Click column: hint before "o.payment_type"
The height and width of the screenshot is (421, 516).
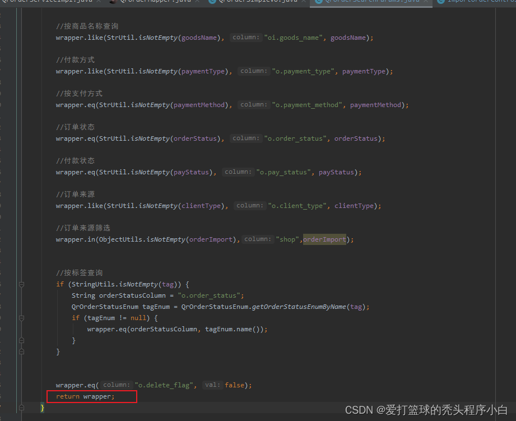click(254, 71)
